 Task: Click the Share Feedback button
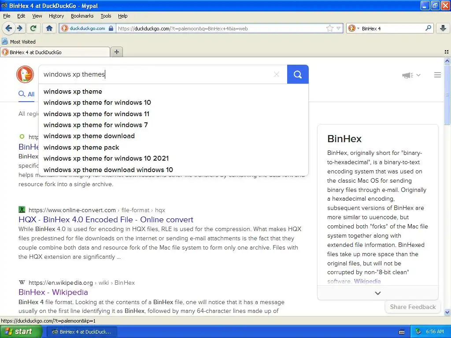coord(413,307)
